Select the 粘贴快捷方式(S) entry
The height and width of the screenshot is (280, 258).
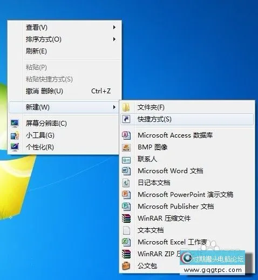[x=64, y=79]
